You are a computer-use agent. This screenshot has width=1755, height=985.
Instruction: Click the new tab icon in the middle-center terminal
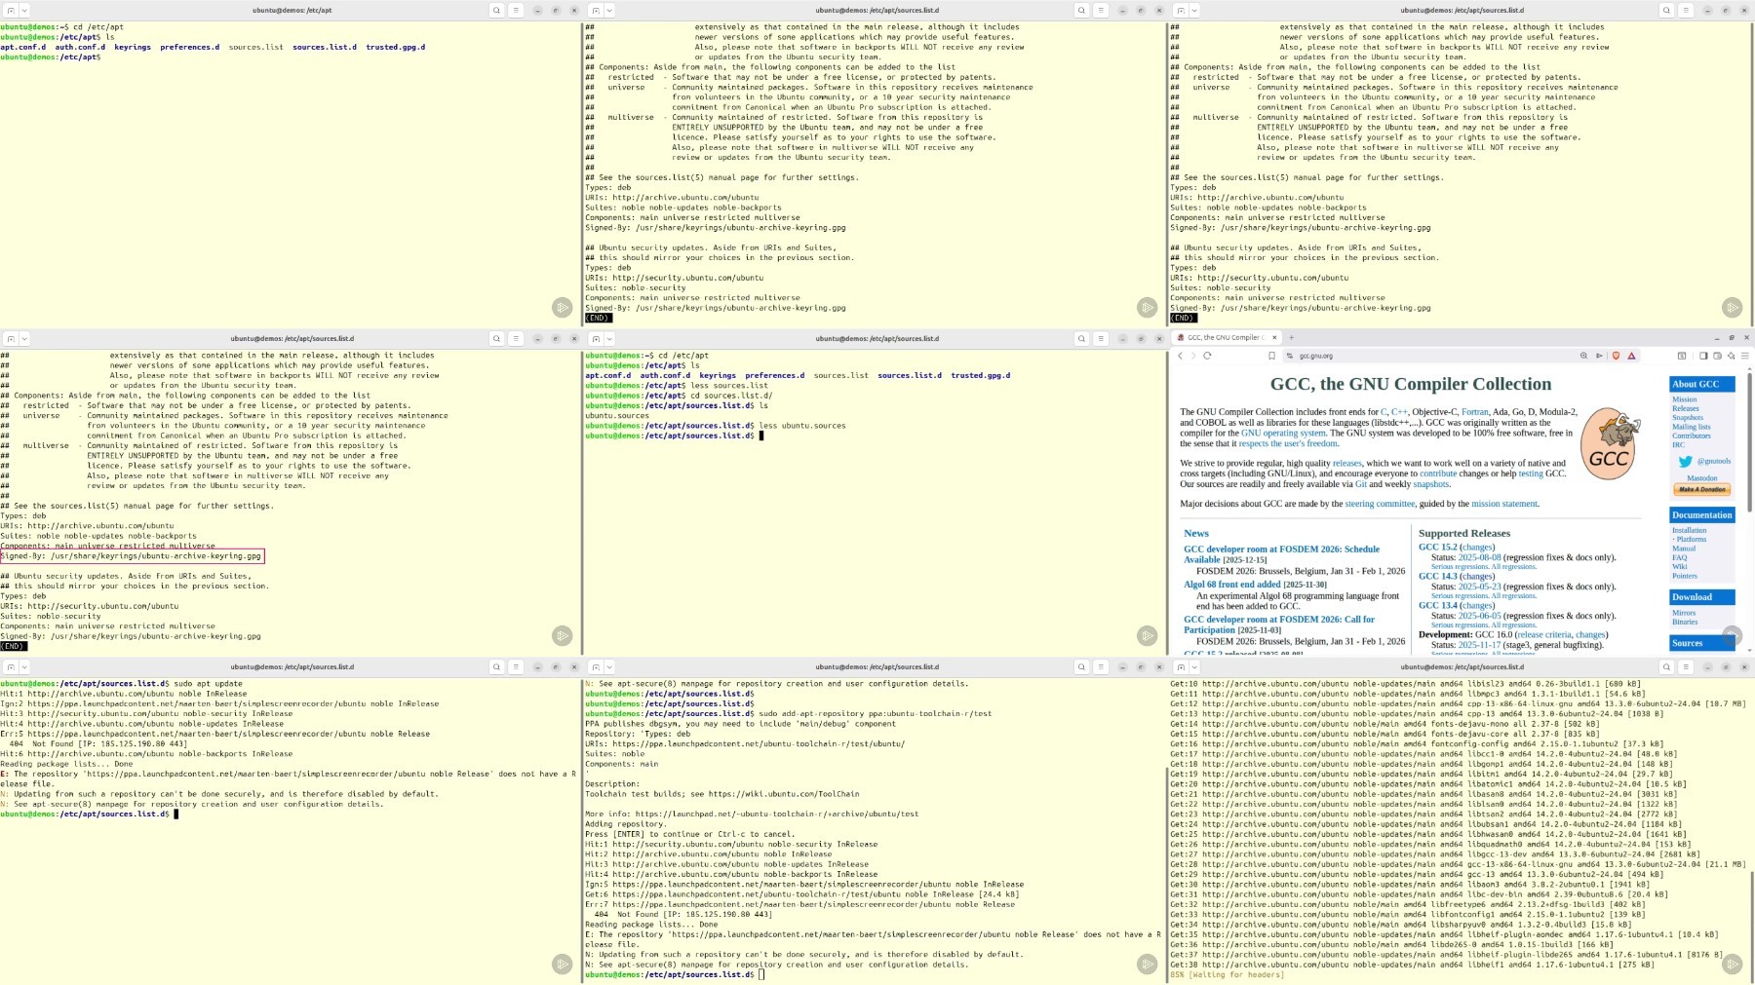tap(596, 338)
